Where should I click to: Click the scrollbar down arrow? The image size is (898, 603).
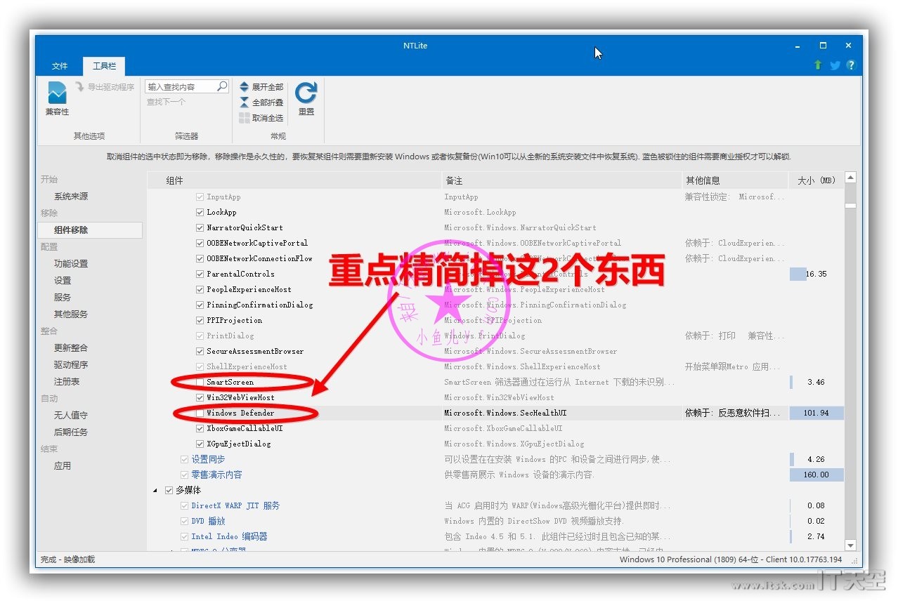(x=850, y=545)
